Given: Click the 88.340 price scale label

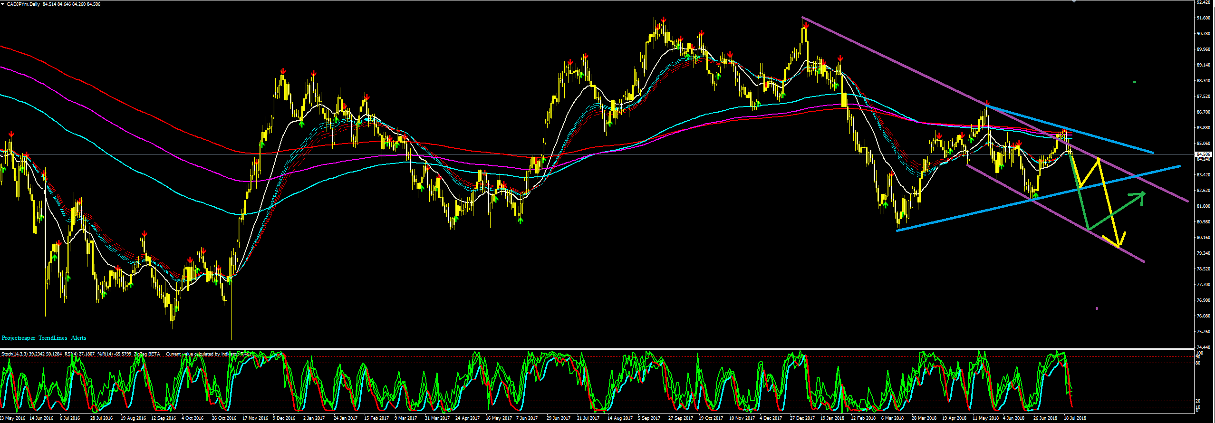Looking at the screenshot, I should click(x=1203, y=81).
